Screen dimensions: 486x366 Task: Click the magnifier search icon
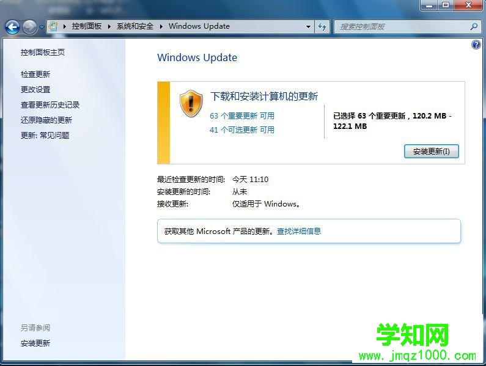tap(474, 27)
